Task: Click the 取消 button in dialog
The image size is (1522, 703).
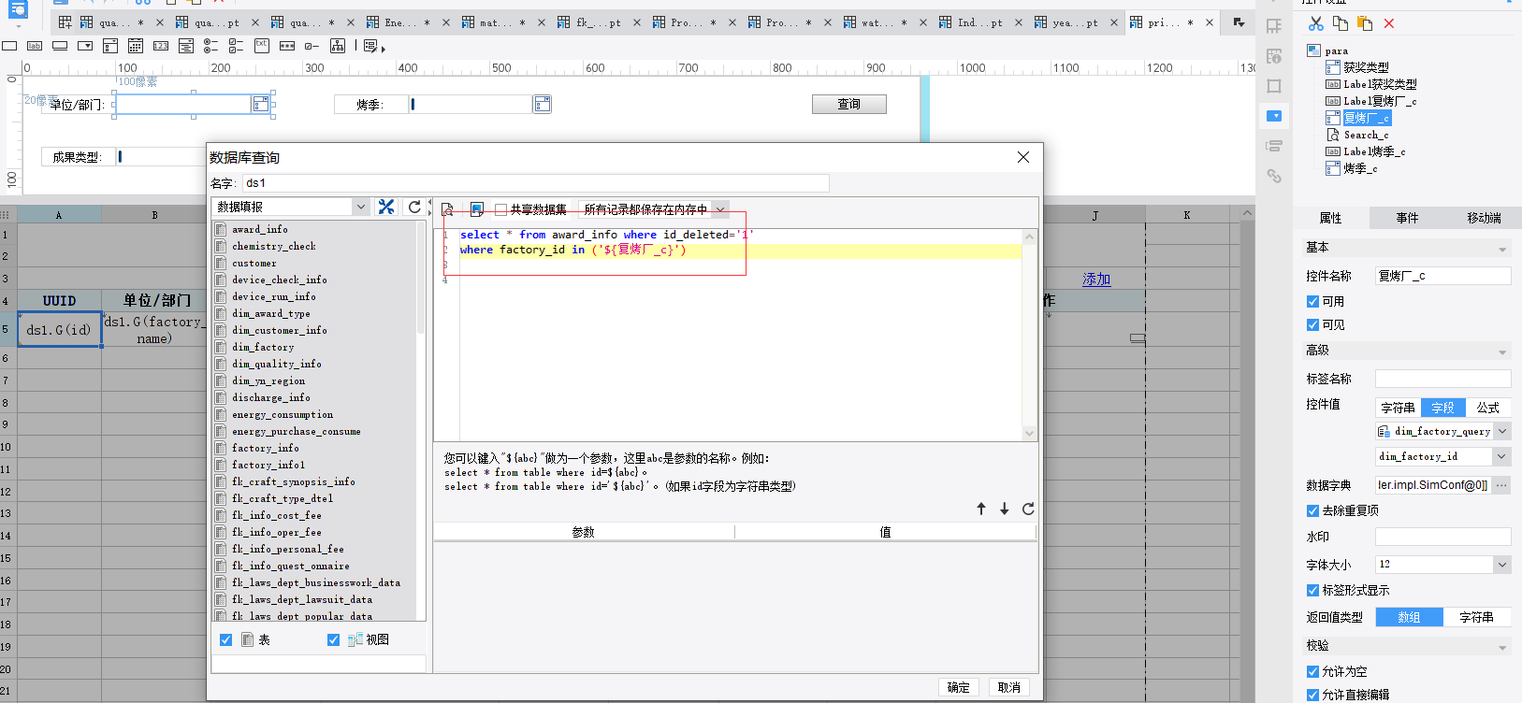Action: 1008,687
